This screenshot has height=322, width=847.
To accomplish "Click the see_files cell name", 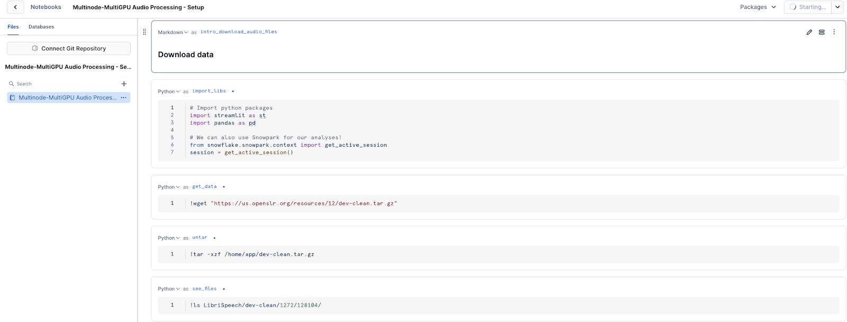I will [204, 289].
